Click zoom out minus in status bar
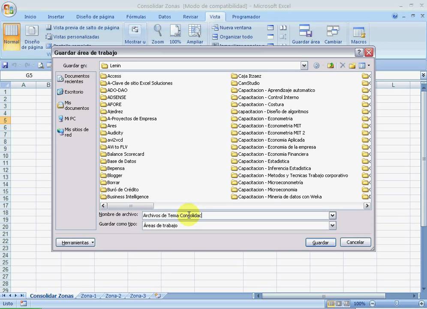Viewport: 427px width, 309px height. click(373, 303)
